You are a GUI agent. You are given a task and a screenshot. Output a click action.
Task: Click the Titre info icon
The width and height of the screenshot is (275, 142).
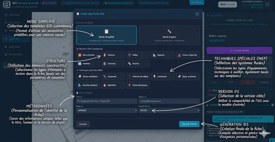(x=81, y=97)
